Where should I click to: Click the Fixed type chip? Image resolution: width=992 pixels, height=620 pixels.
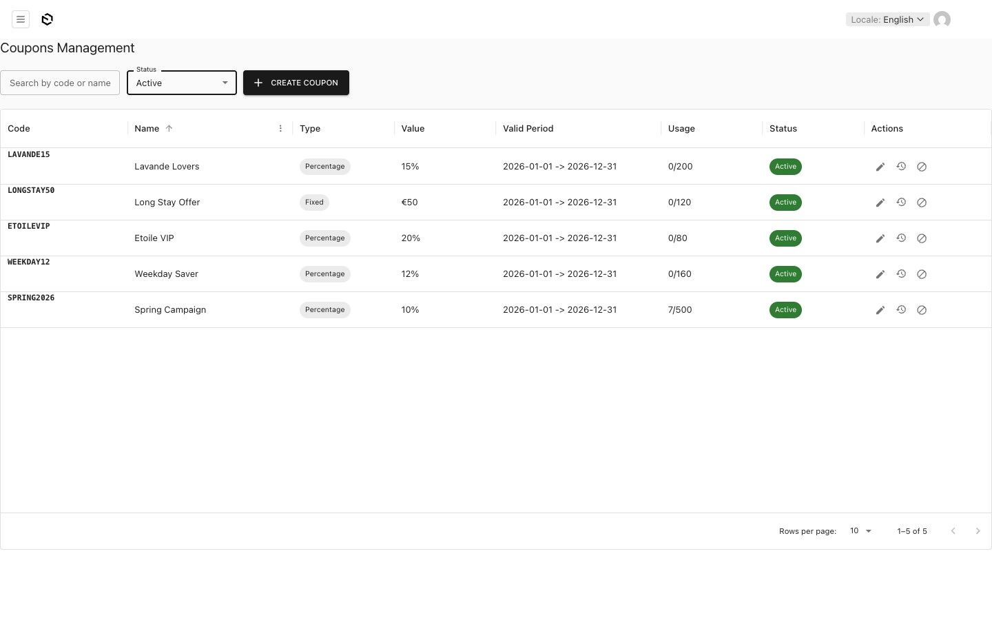pos(314,203)
